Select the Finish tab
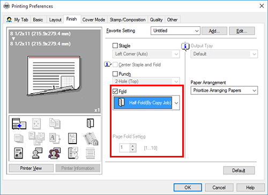This screenshot has width=268, height=195. (x=72, y=19)
